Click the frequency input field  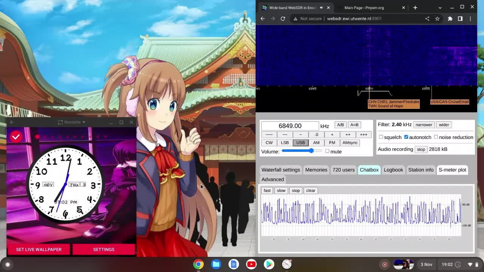click(x=290, y=126)
